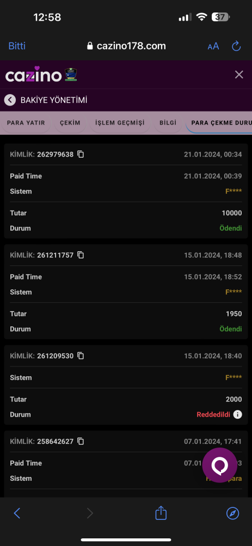Screen dimensions: 252x546
Task: Tap the cazino178.com address bar
Action: pos(126,46)
